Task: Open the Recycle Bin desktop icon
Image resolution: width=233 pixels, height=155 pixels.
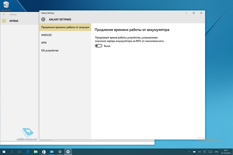Action: [x=6, y=6]
